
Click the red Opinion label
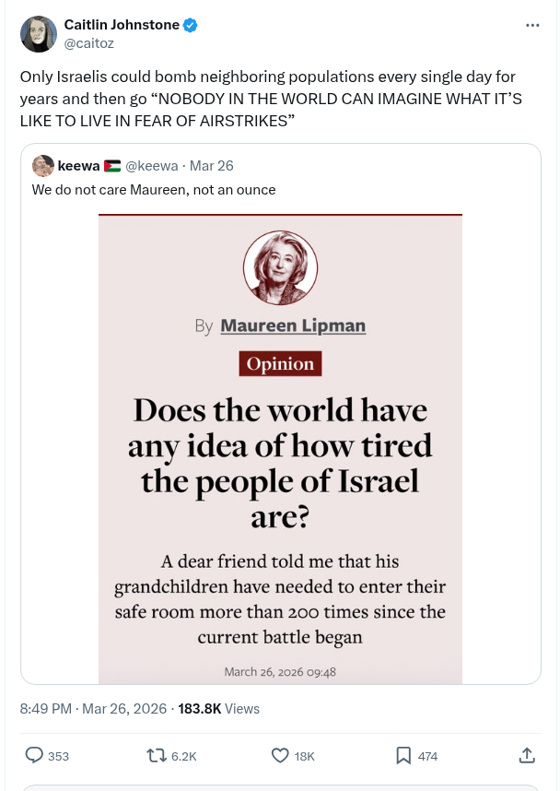280,363
